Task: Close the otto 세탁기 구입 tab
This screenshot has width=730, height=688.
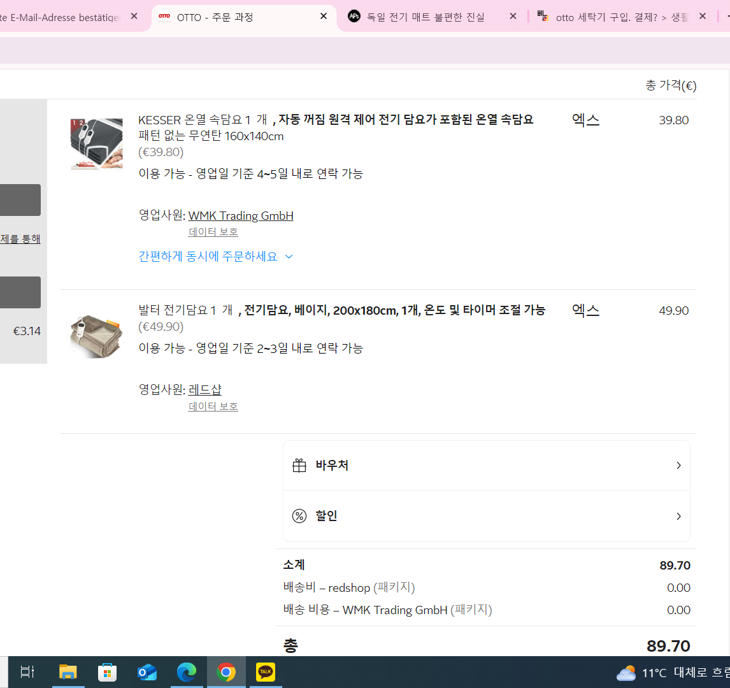Action: 703,17
